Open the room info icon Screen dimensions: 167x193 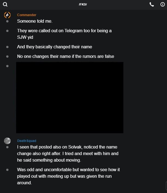(162, 4)
